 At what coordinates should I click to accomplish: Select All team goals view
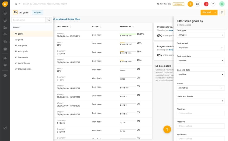(x=21, y=51)
